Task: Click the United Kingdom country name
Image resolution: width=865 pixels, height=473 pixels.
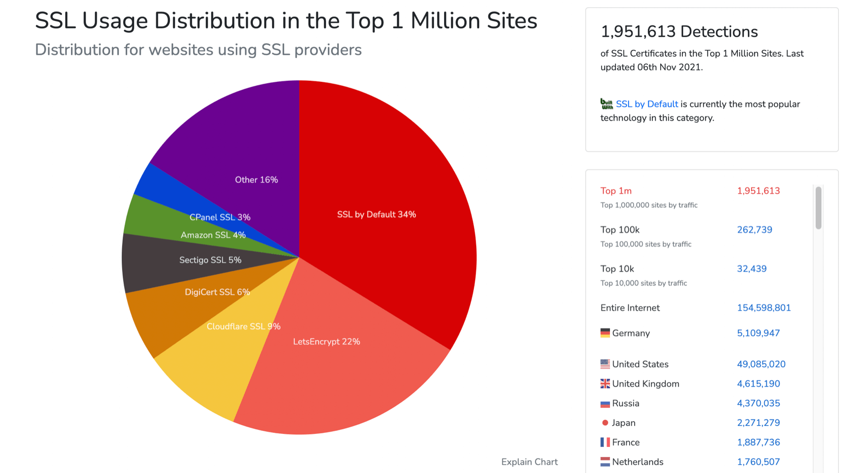Action: 646,384
